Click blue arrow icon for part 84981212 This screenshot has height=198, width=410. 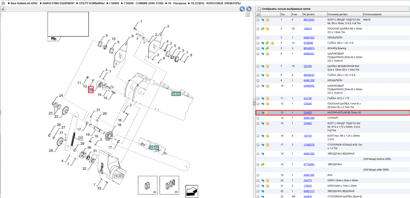point(262,191)
